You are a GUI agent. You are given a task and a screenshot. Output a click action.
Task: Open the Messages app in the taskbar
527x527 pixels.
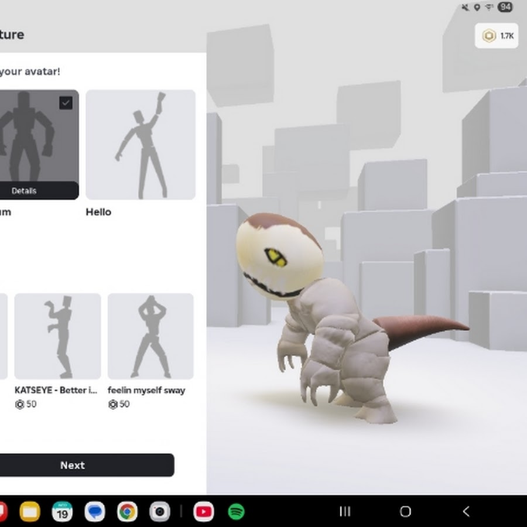coord(94,512)
